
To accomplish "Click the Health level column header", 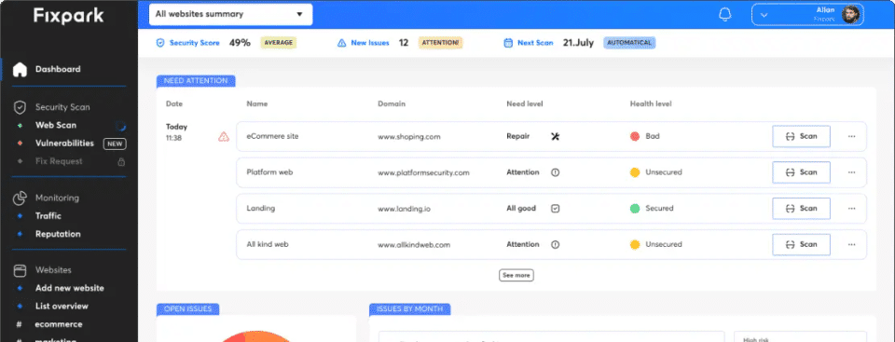I will (651, 104).
